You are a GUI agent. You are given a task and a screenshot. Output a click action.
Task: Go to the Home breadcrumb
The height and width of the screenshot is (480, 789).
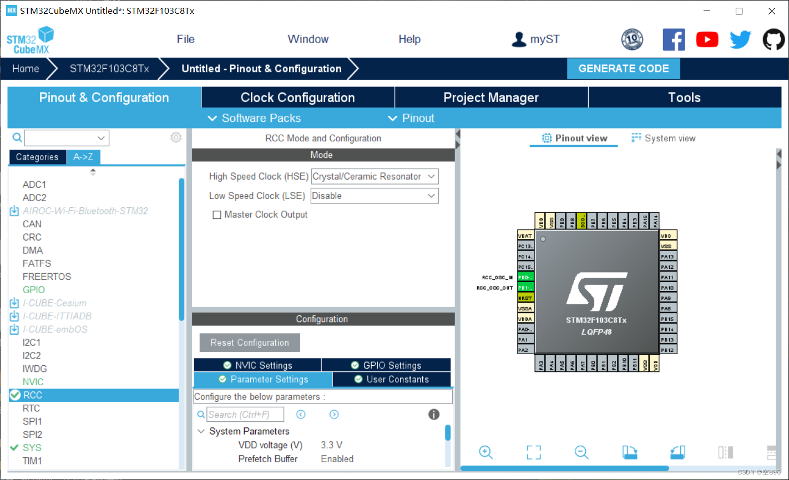click(26, 69)
